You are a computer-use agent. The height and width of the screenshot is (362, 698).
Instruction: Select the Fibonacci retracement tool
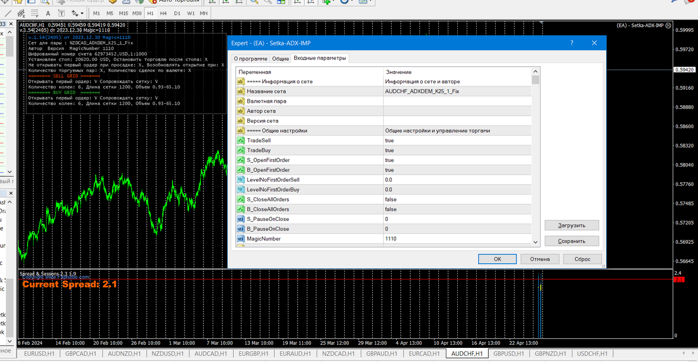click(35, 13)
